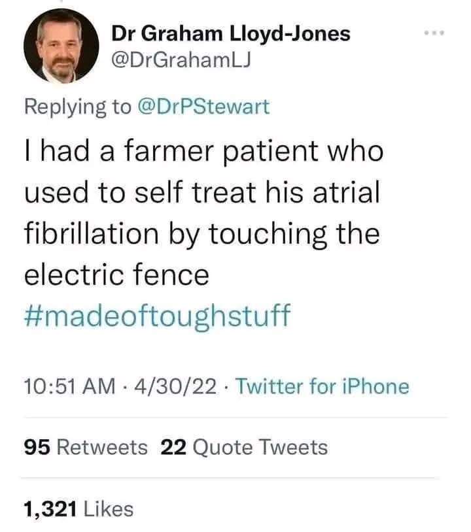Viewport: 471px width, 532px height.
Task: Click the bold 1,321 like count
Action: tap(52, 508)
